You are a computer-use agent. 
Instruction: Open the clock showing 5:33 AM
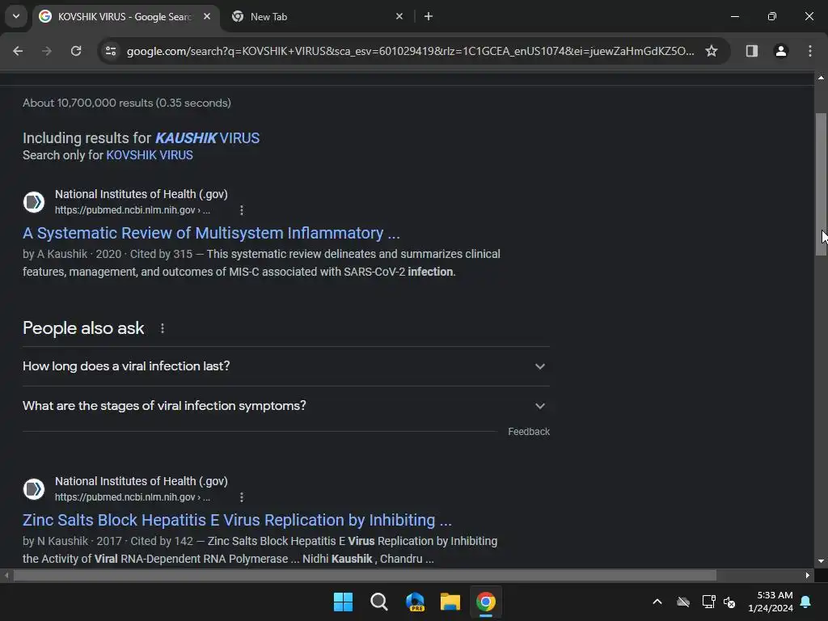(x=771, y=602)
